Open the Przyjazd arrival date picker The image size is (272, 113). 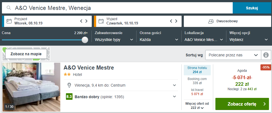(47, 21)
